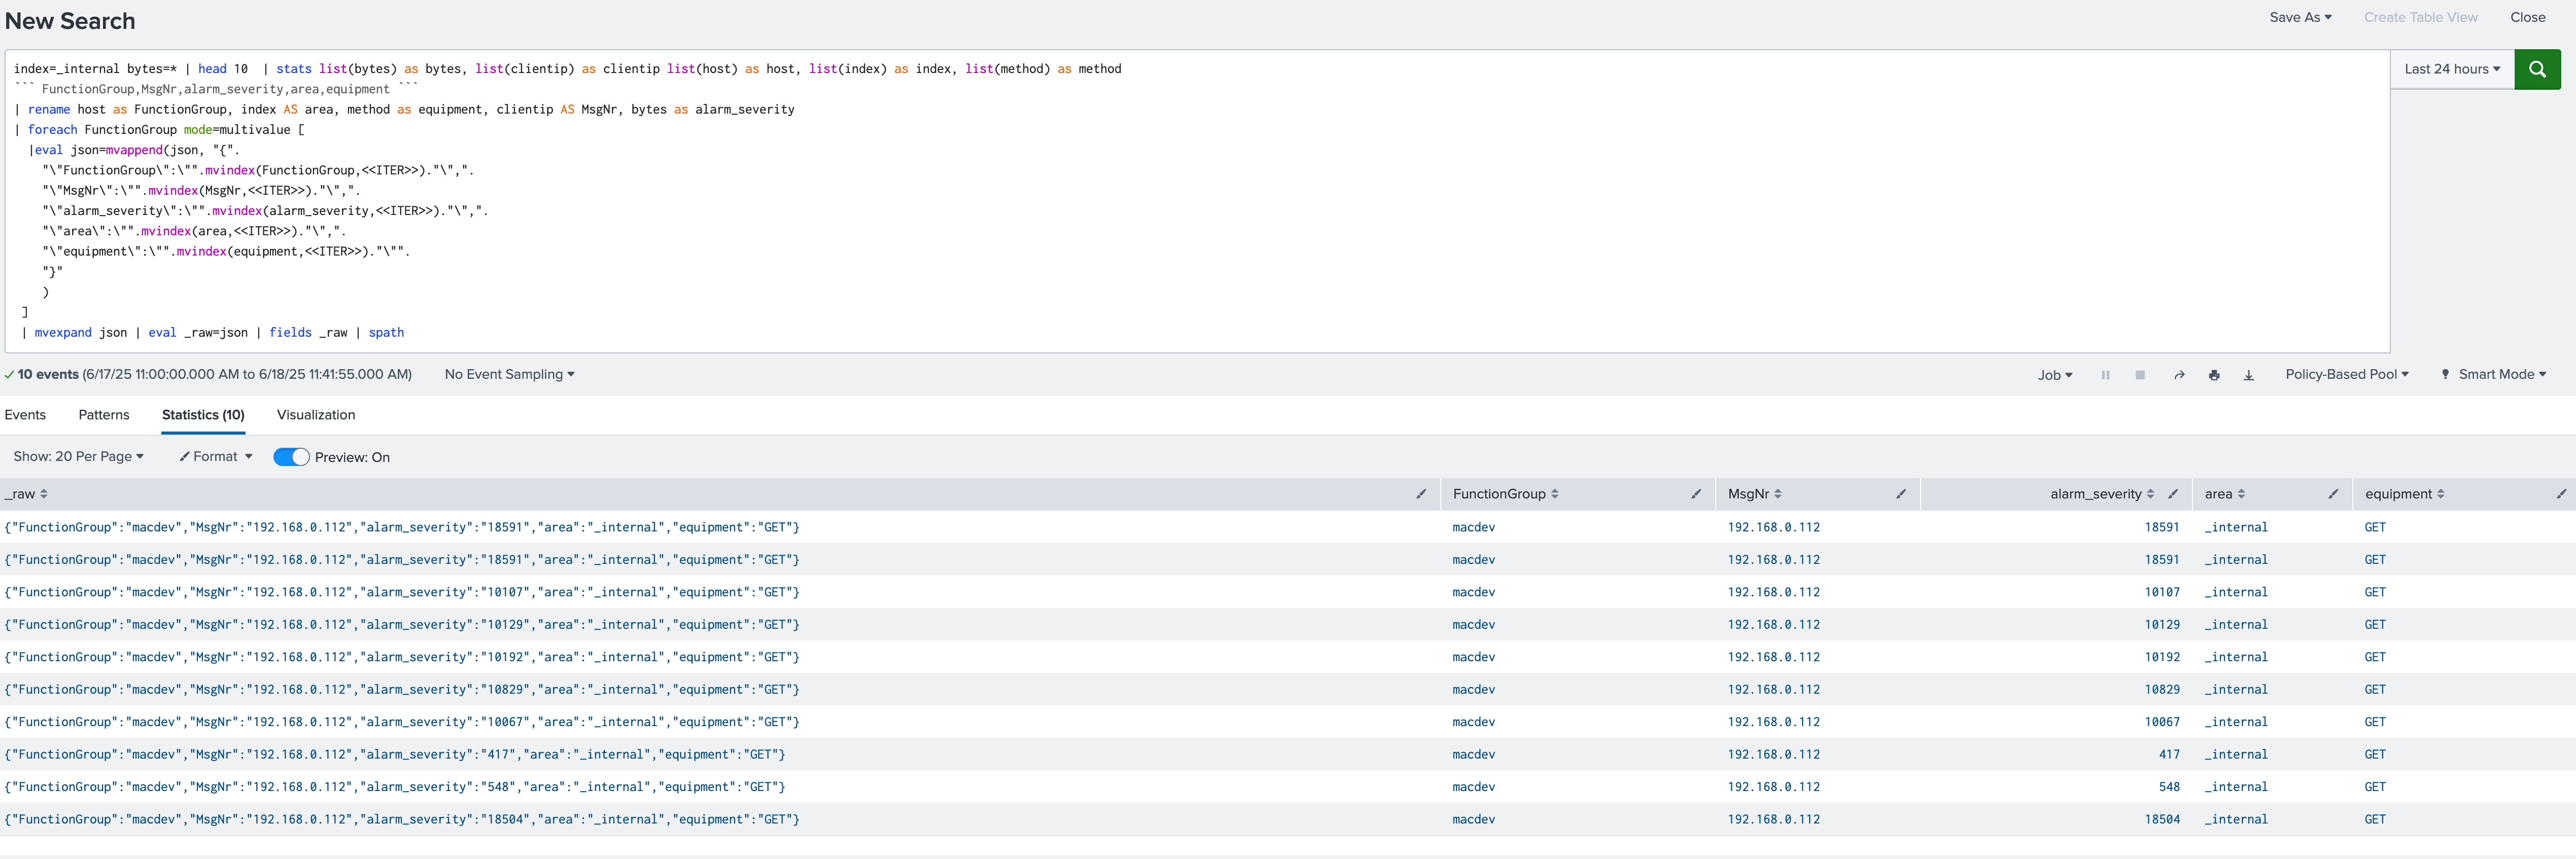Viewport: 2576px width, 859px height.
Task: Open the Format options dropdown
Action: pyautogui.click(x=216, y=456)
